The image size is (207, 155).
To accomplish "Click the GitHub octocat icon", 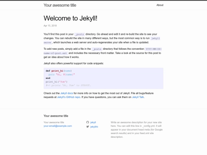I will [88, 122].
